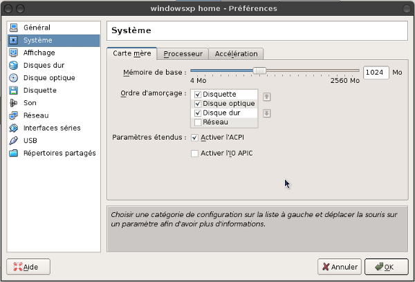The width and height of the screenshot is (415, 282).
Task: Disable the Activer l'ACPI checkbox
Action: (194, 138)
